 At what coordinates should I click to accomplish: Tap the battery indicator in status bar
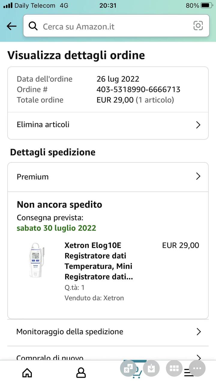(206, 5)
